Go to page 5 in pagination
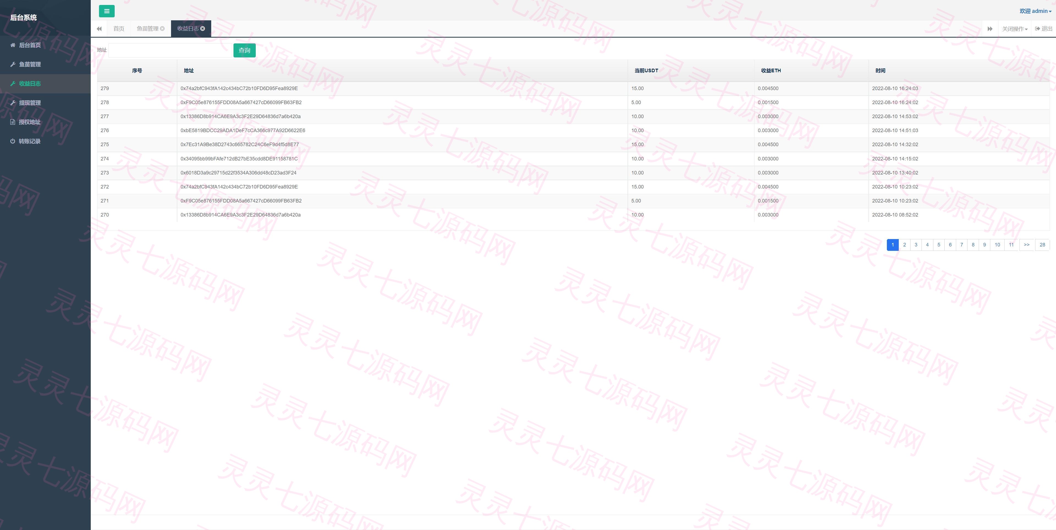Screen dimensions: 1056x530 coord(939,245)
